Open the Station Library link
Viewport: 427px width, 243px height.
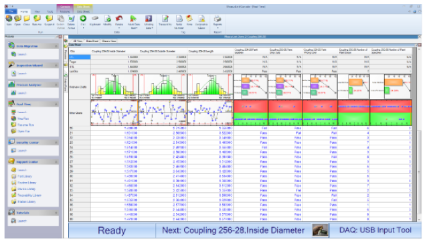(26, 201)
